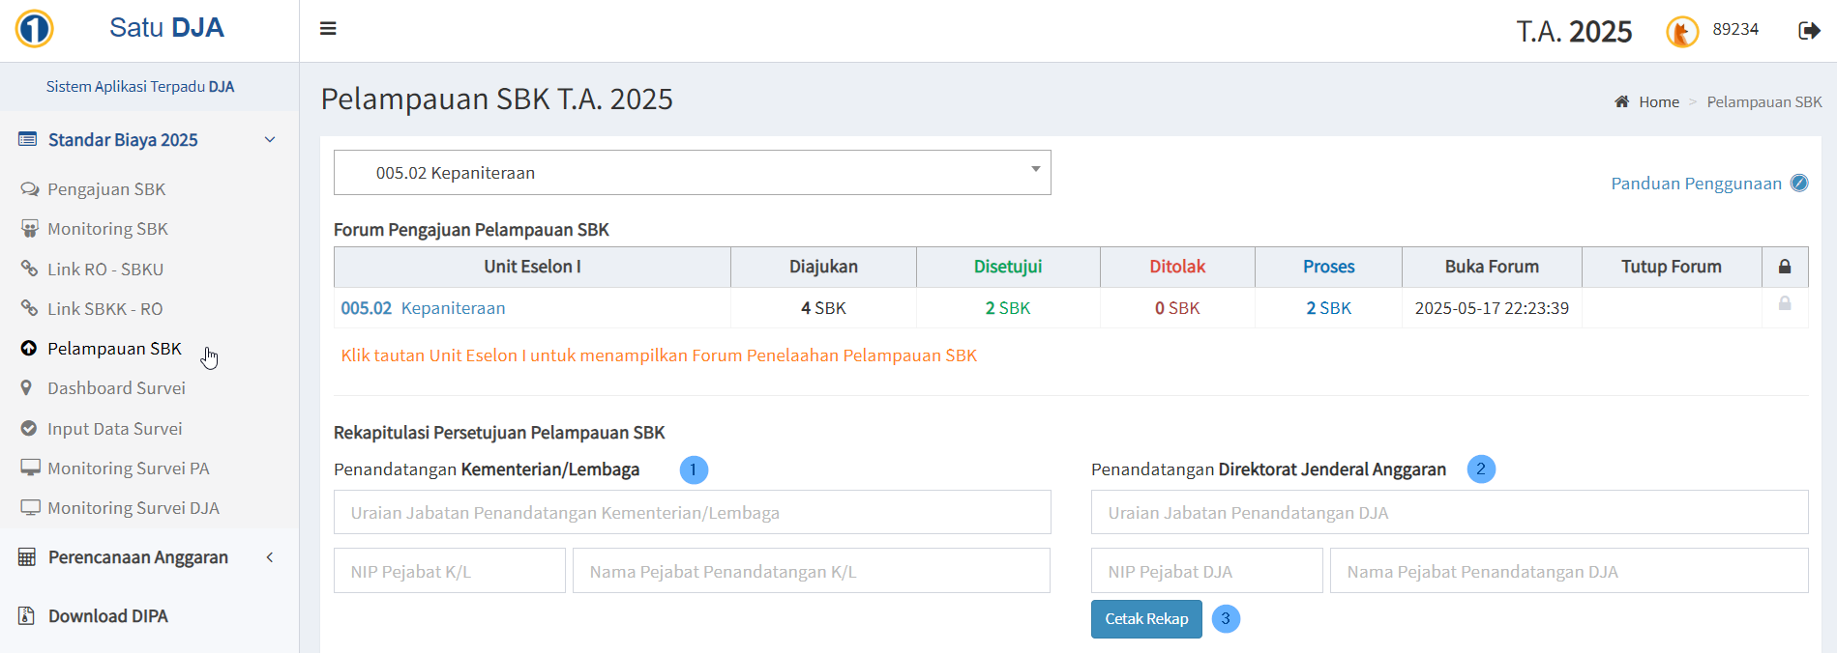Open the 005.02 Kepaniteraan forum link
1837x653 pixels.
tap(423, 308)
